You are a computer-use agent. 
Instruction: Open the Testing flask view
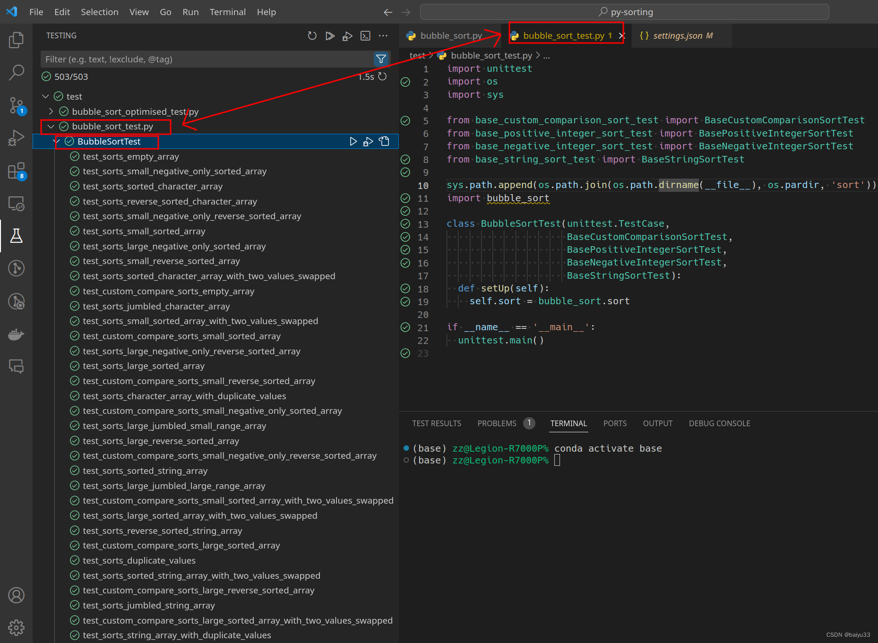coord(16,236)
